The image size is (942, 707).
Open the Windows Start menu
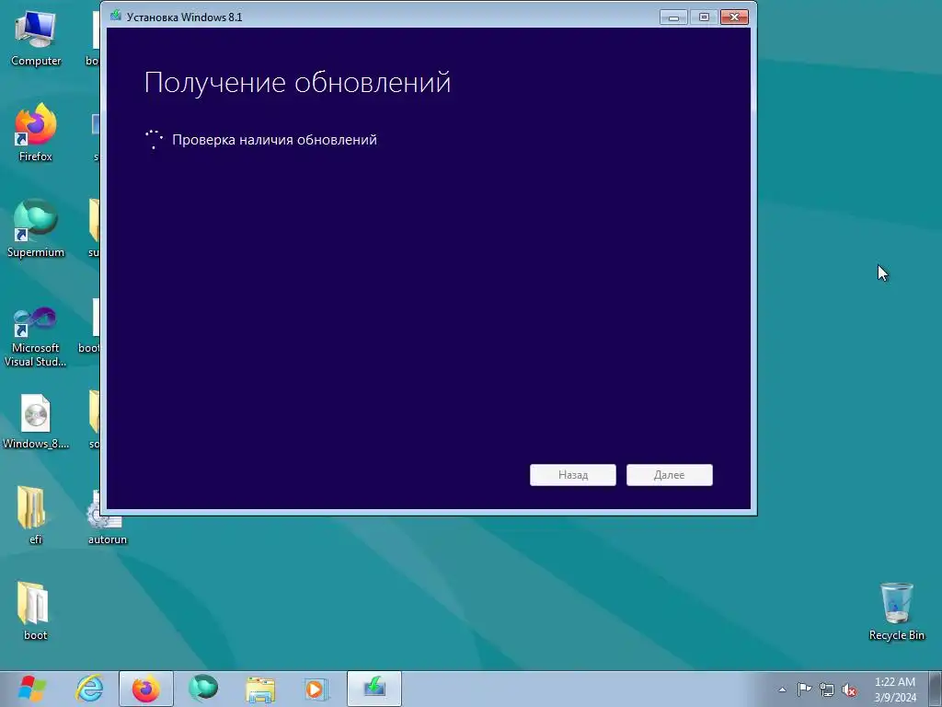click(x=32, y=689)
